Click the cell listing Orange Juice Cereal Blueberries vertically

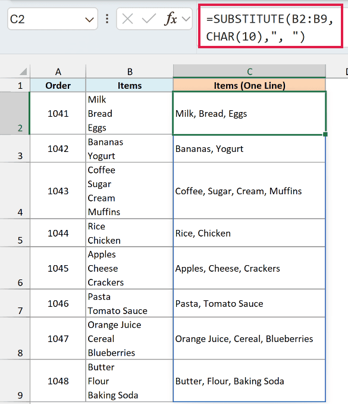pyautogui.click(x=130, y=338)
